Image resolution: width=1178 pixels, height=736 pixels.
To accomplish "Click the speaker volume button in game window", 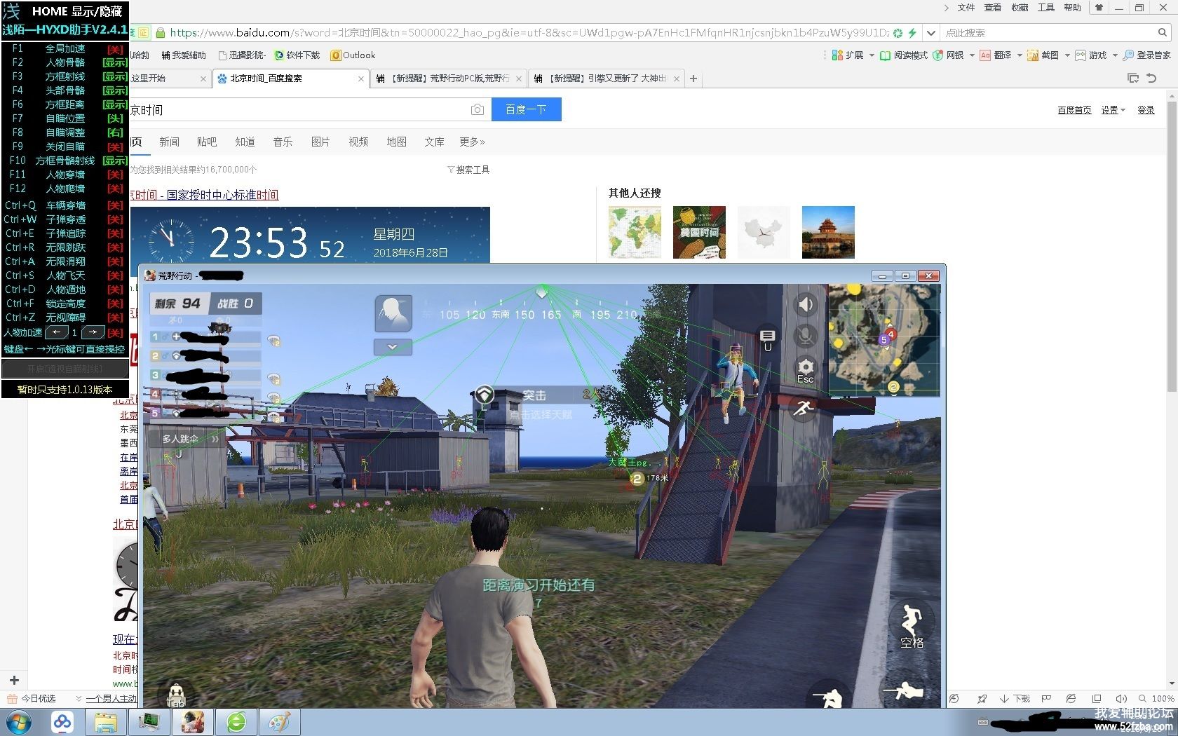I will click(x=806, y=304).
